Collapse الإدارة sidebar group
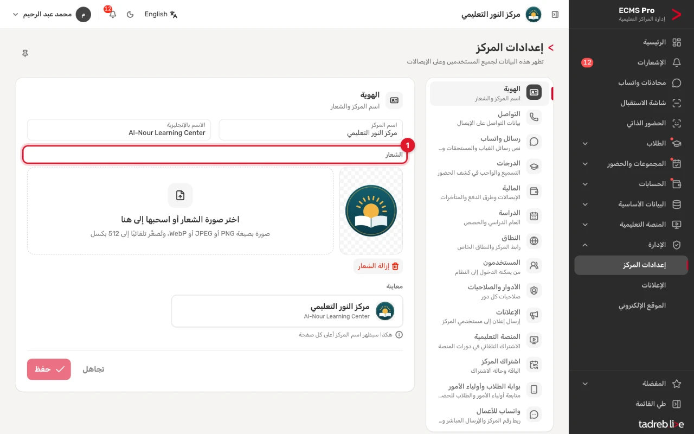Viewport: 694px width, 434px height. pos(631,245)
